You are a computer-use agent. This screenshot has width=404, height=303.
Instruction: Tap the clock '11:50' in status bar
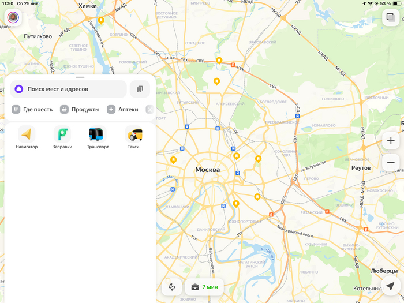(8, 3)
